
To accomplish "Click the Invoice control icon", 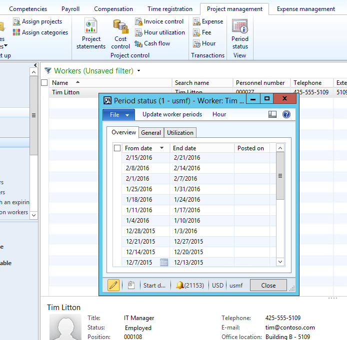I will [x=139, y=21].
